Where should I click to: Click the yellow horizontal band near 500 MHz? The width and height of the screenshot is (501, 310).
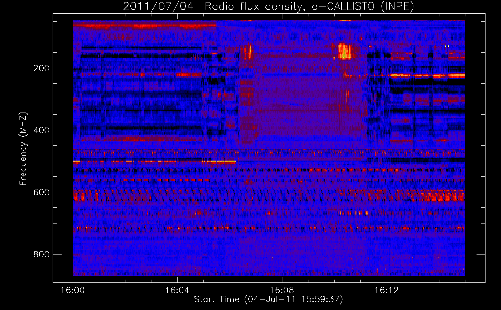pyautogui.click(x=154, y=162)
